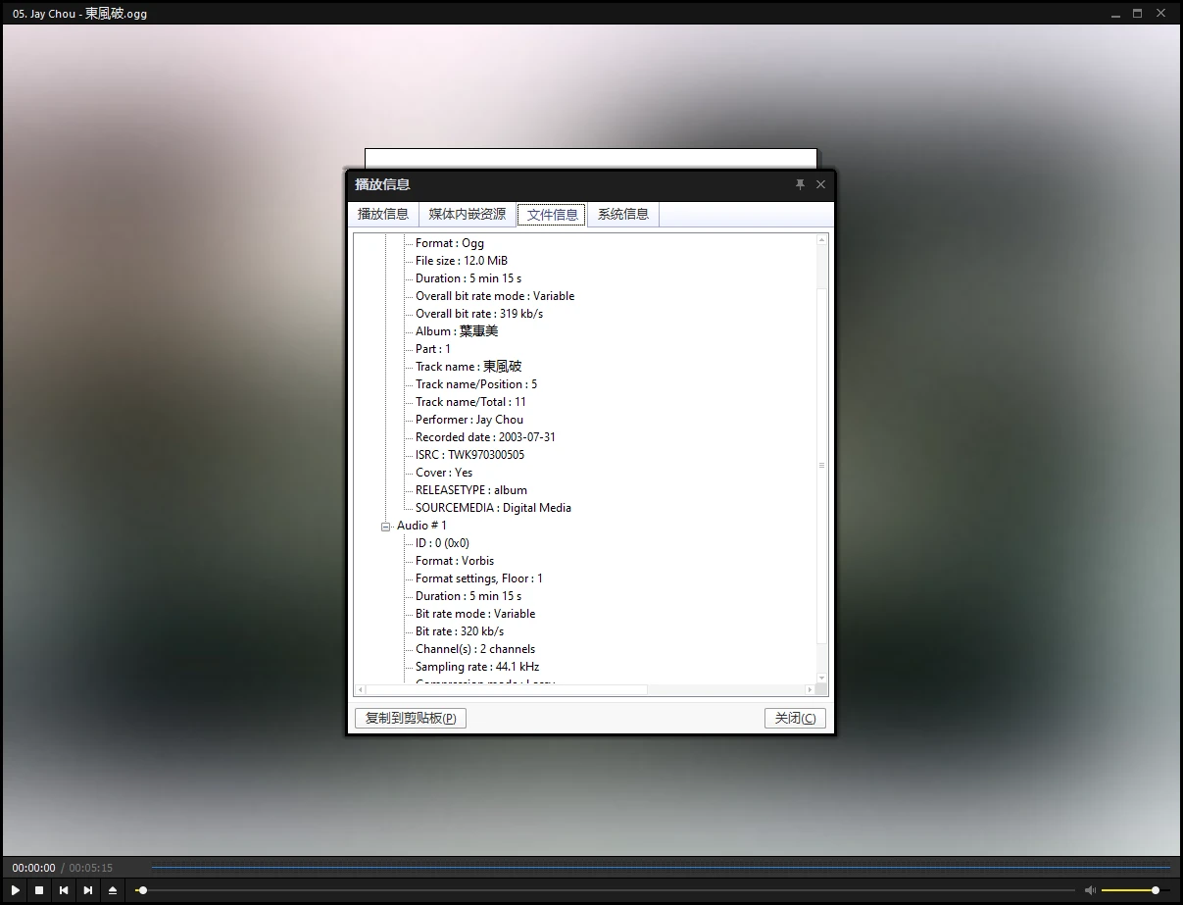1183x905 pixels.
Task: Select the 'Track name : 東風破' row
Action: pos(468,367)
